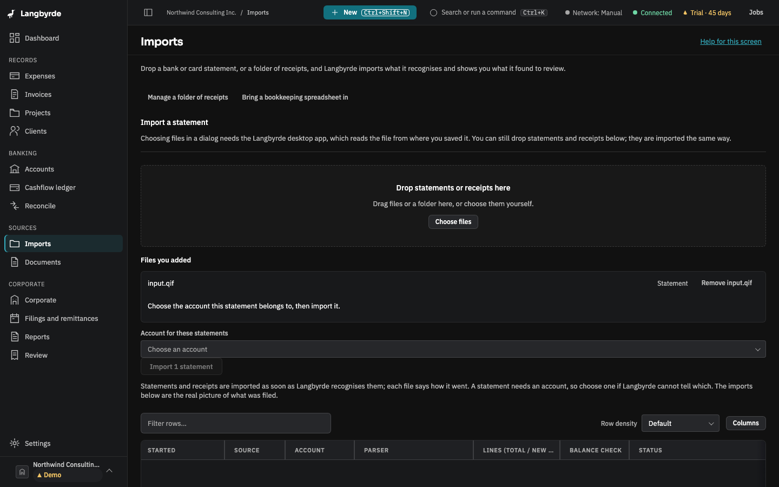Click the New button
This screenshot has height=487, width=779.
click(370, 12)
